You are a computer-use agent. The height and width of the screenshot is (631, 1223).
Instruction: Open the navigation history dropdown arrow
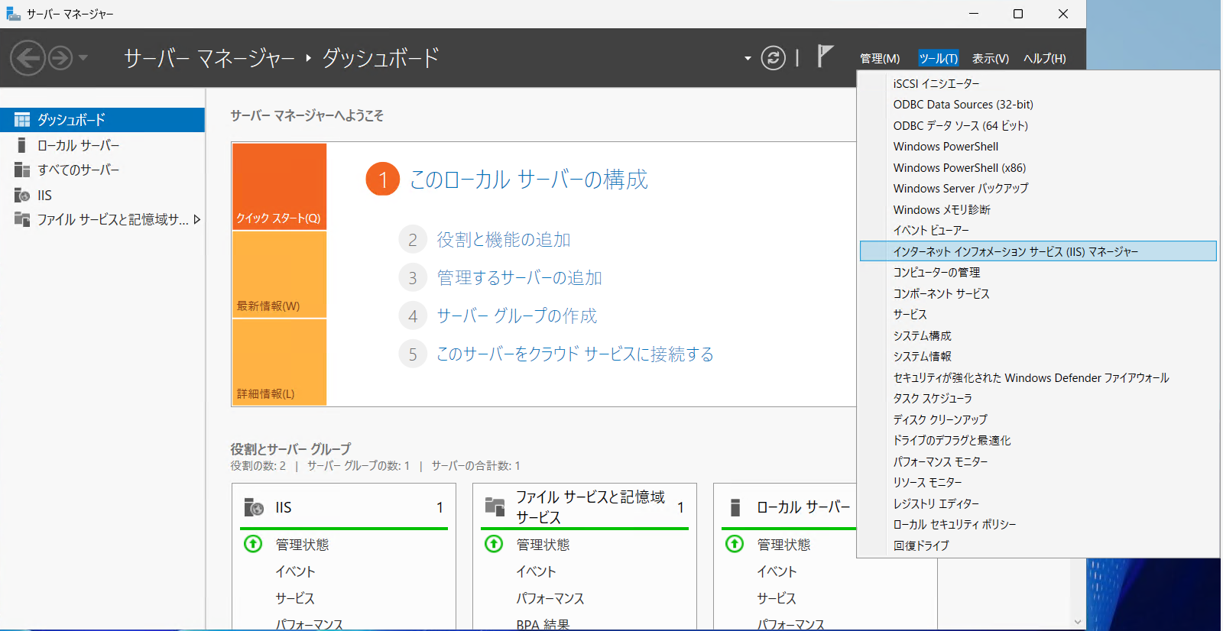[83, 58]
